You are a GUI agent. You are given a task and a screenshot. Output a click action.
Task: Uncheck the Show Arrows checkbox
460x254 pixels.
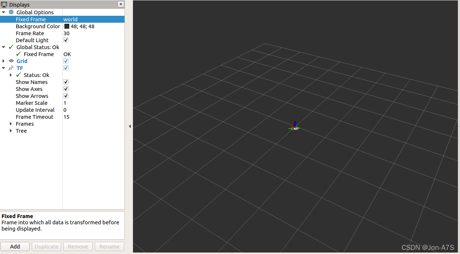click(x=66, y=96)
